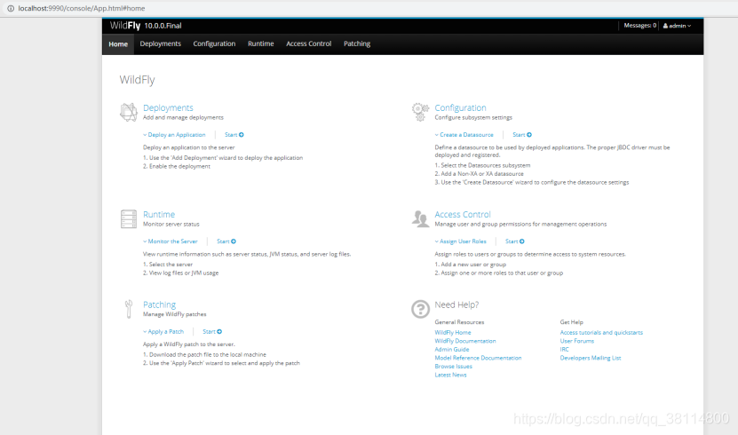The width and height of the screenshot is (738, 435).
Task: Open the Developers Mailing List link
Action: tap(591, 358)
